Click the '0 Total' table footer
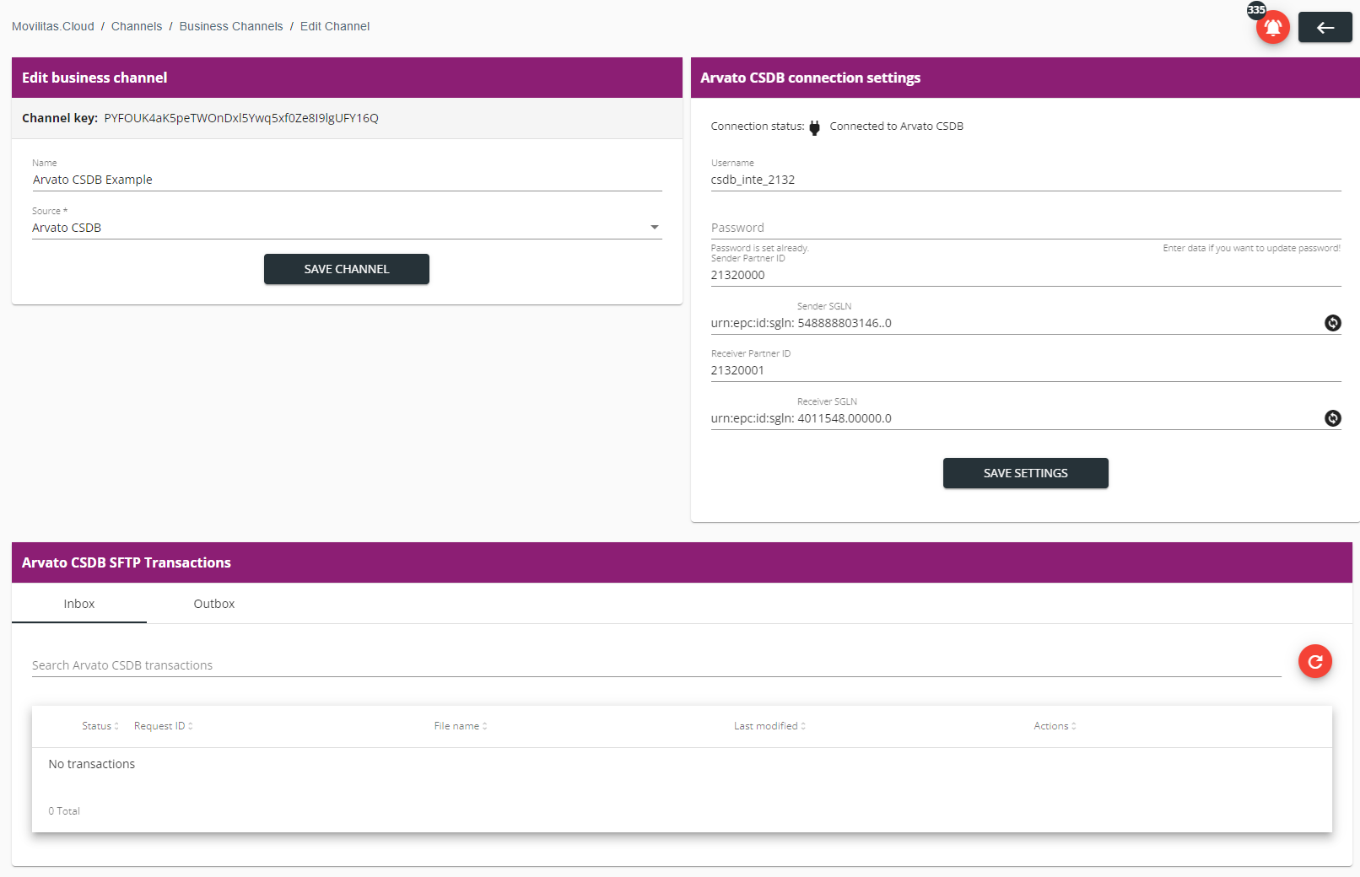The width and height of the screenshot is (1360, 877). coord(64,811)
